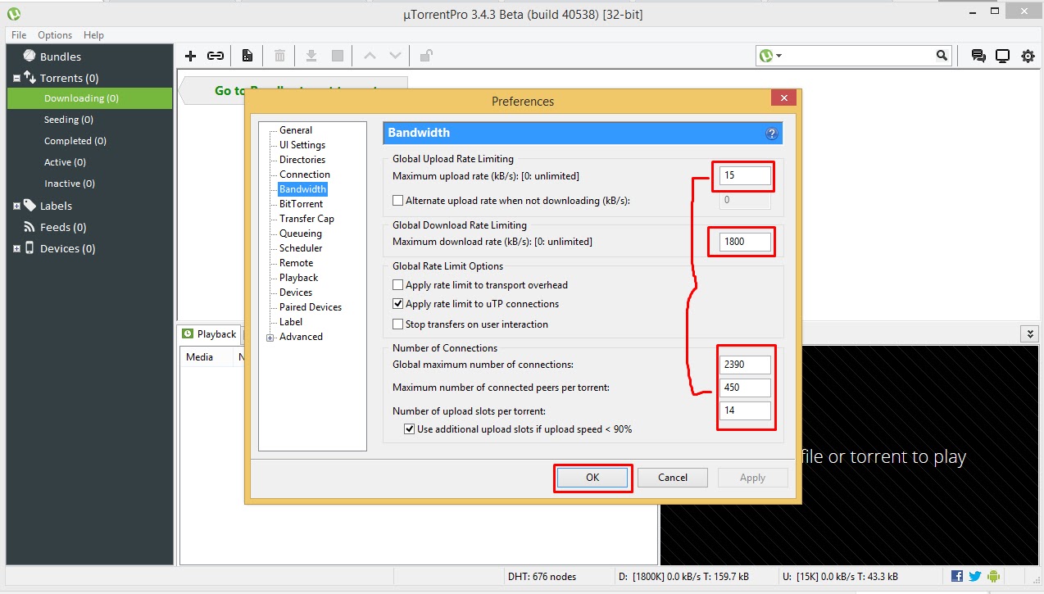
Task: Collapse the Torrents (0) tree node
Action: [x=16, y=79]
